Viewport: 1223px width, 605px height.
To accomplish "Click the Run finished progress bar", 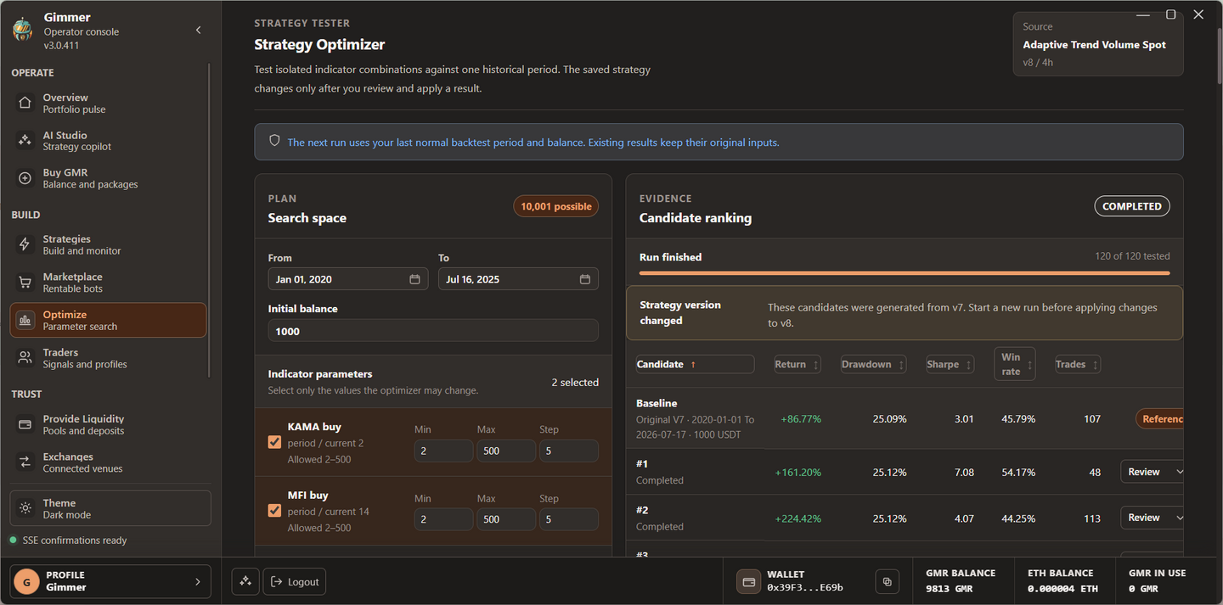I will [x=905, y=273].
